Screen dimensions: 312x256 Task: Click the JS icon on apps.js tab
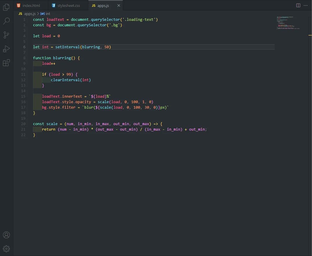click(x=94, y=5)
